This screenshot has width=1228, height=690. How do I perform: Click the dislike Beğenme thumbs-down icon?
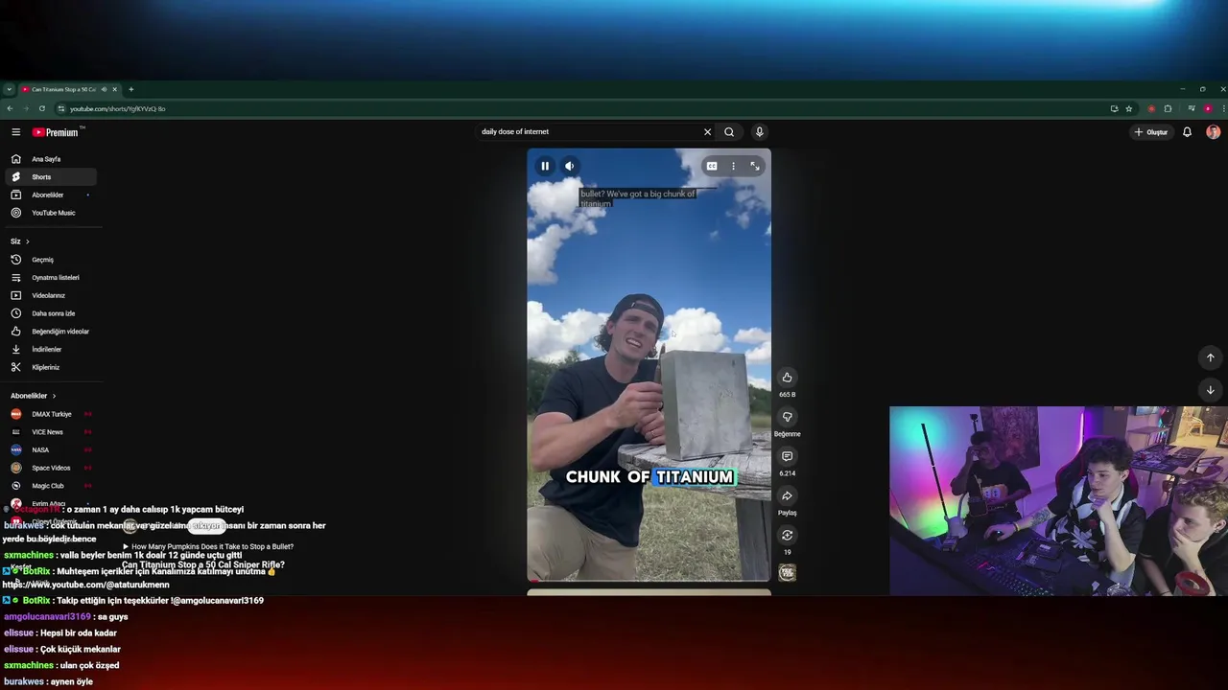click(787, 417)
